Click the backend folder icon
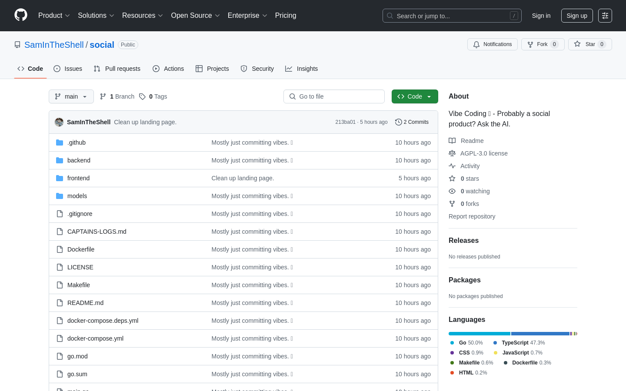This screenshot has height=391, width=626. click(x=60, y=160)
